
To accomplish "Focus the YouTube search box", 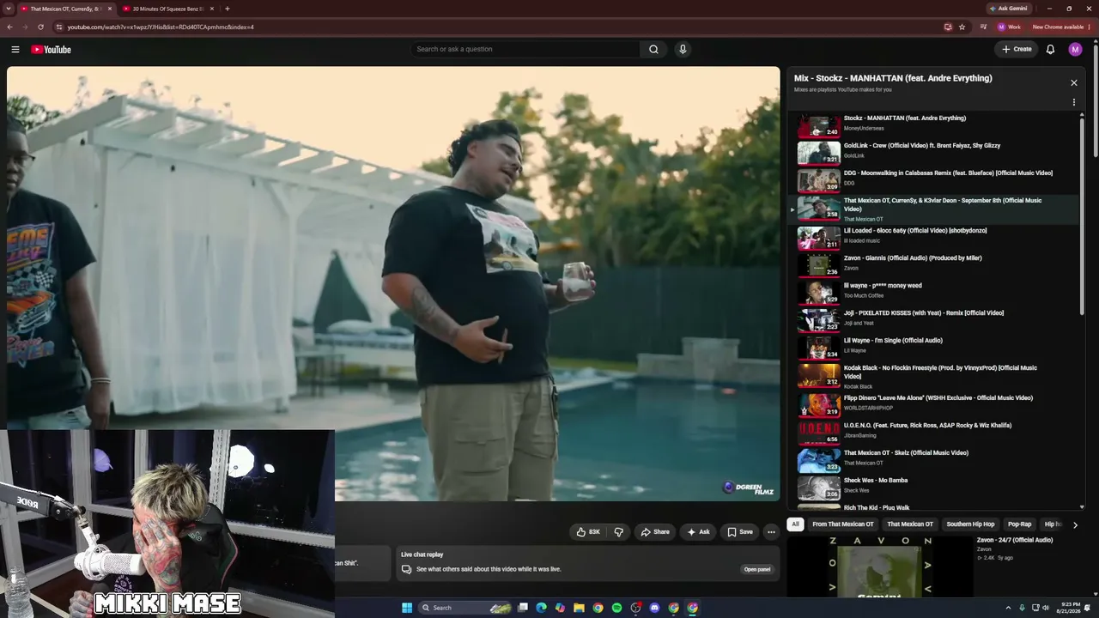I will tap(525, 49).
